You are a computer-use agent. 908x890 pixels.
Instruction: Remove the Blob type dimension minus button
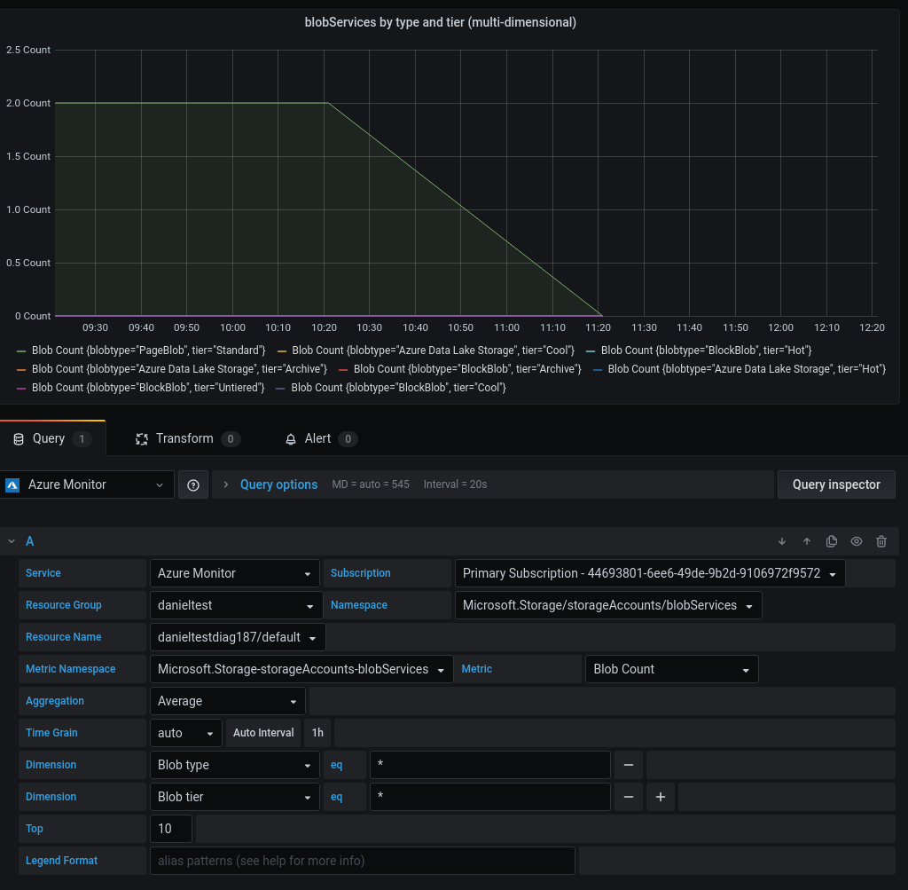[629, 765]
